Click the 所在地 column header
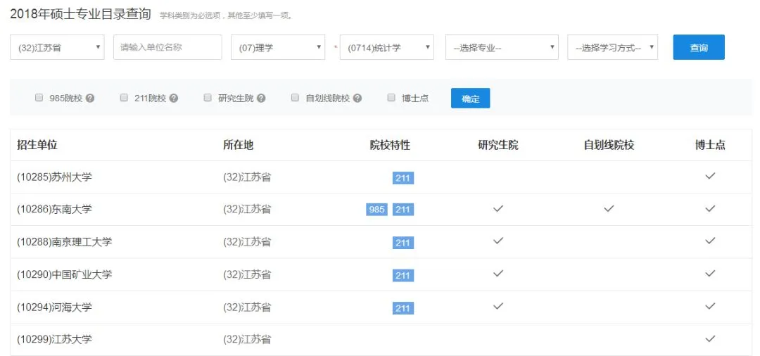Image resolution: width=760 pixels, height=356 pixels. coord(238,145)
